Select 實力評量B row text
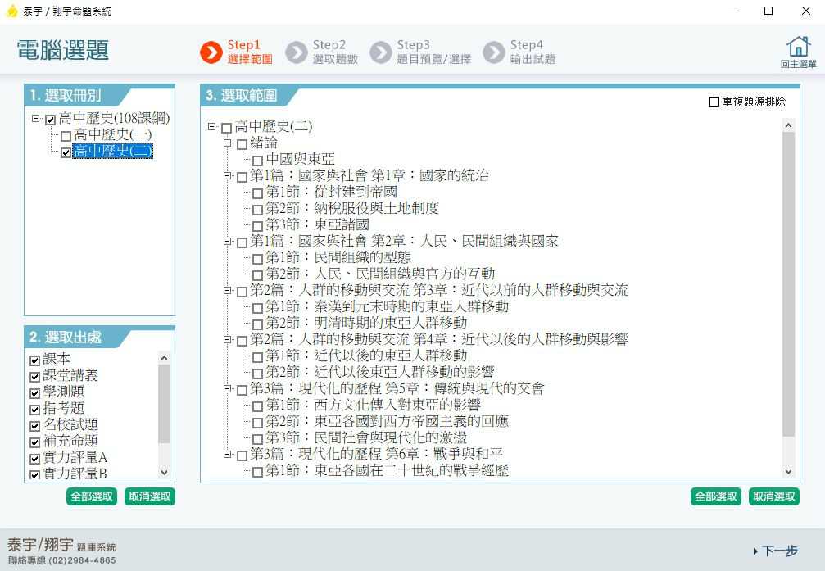 [x=75, y=474]
